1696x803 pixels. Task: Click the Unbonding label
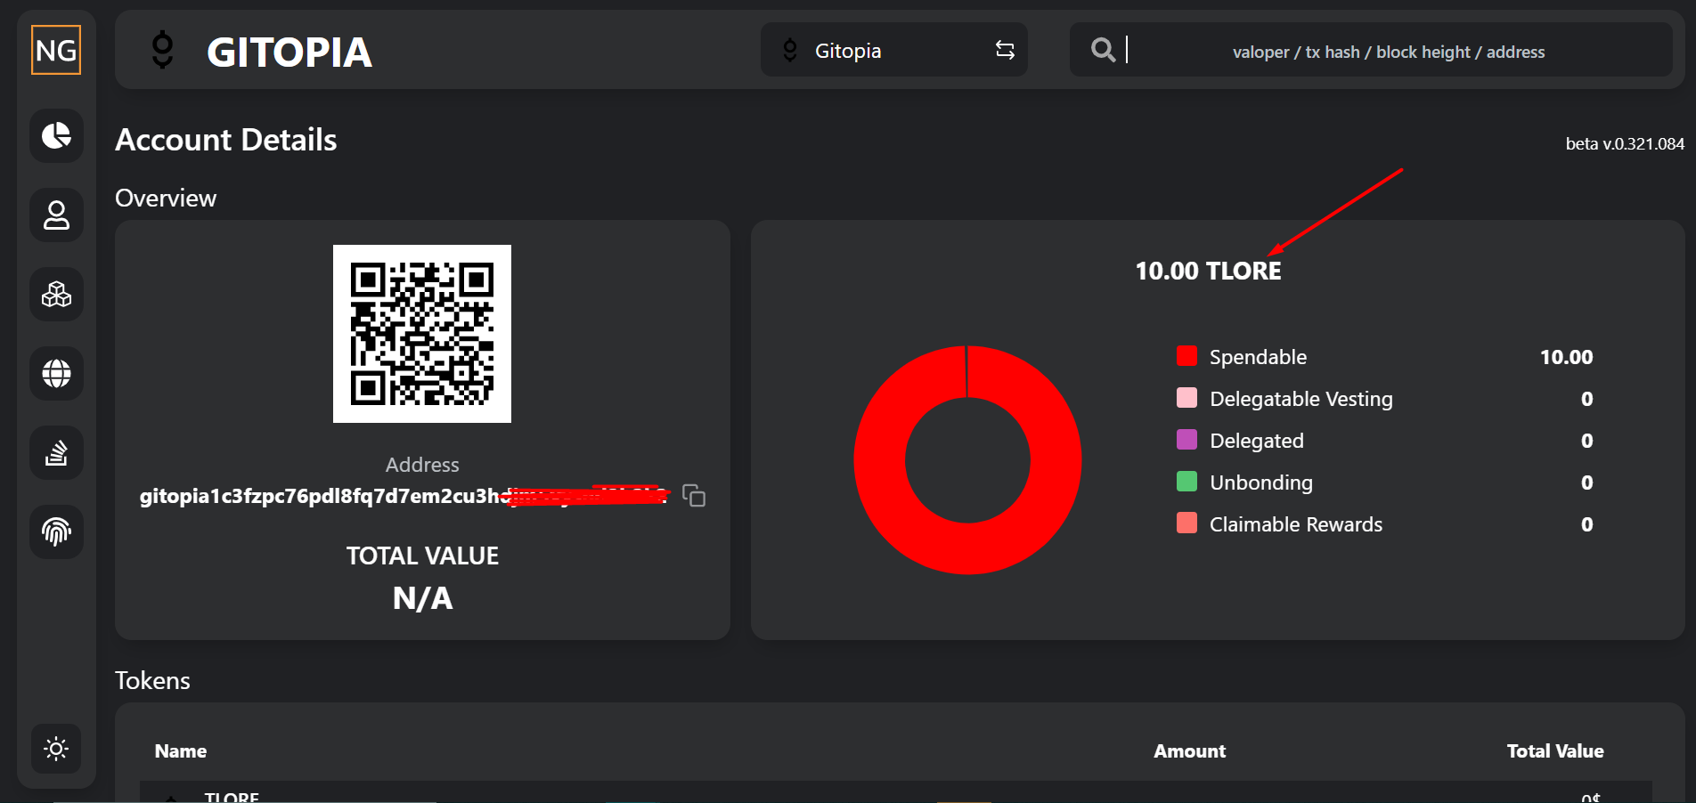point(1260,483)
